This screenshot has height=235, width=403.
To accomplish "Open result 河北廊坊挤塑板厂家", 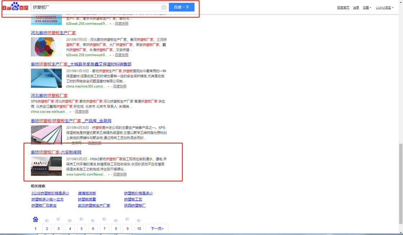I will [x=49, y=96].
